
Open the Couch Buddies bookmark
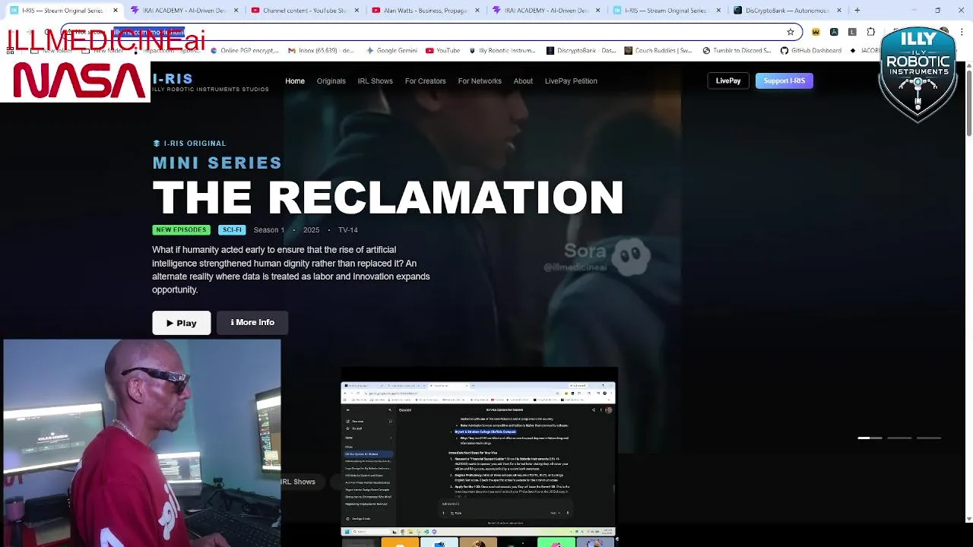658,51
